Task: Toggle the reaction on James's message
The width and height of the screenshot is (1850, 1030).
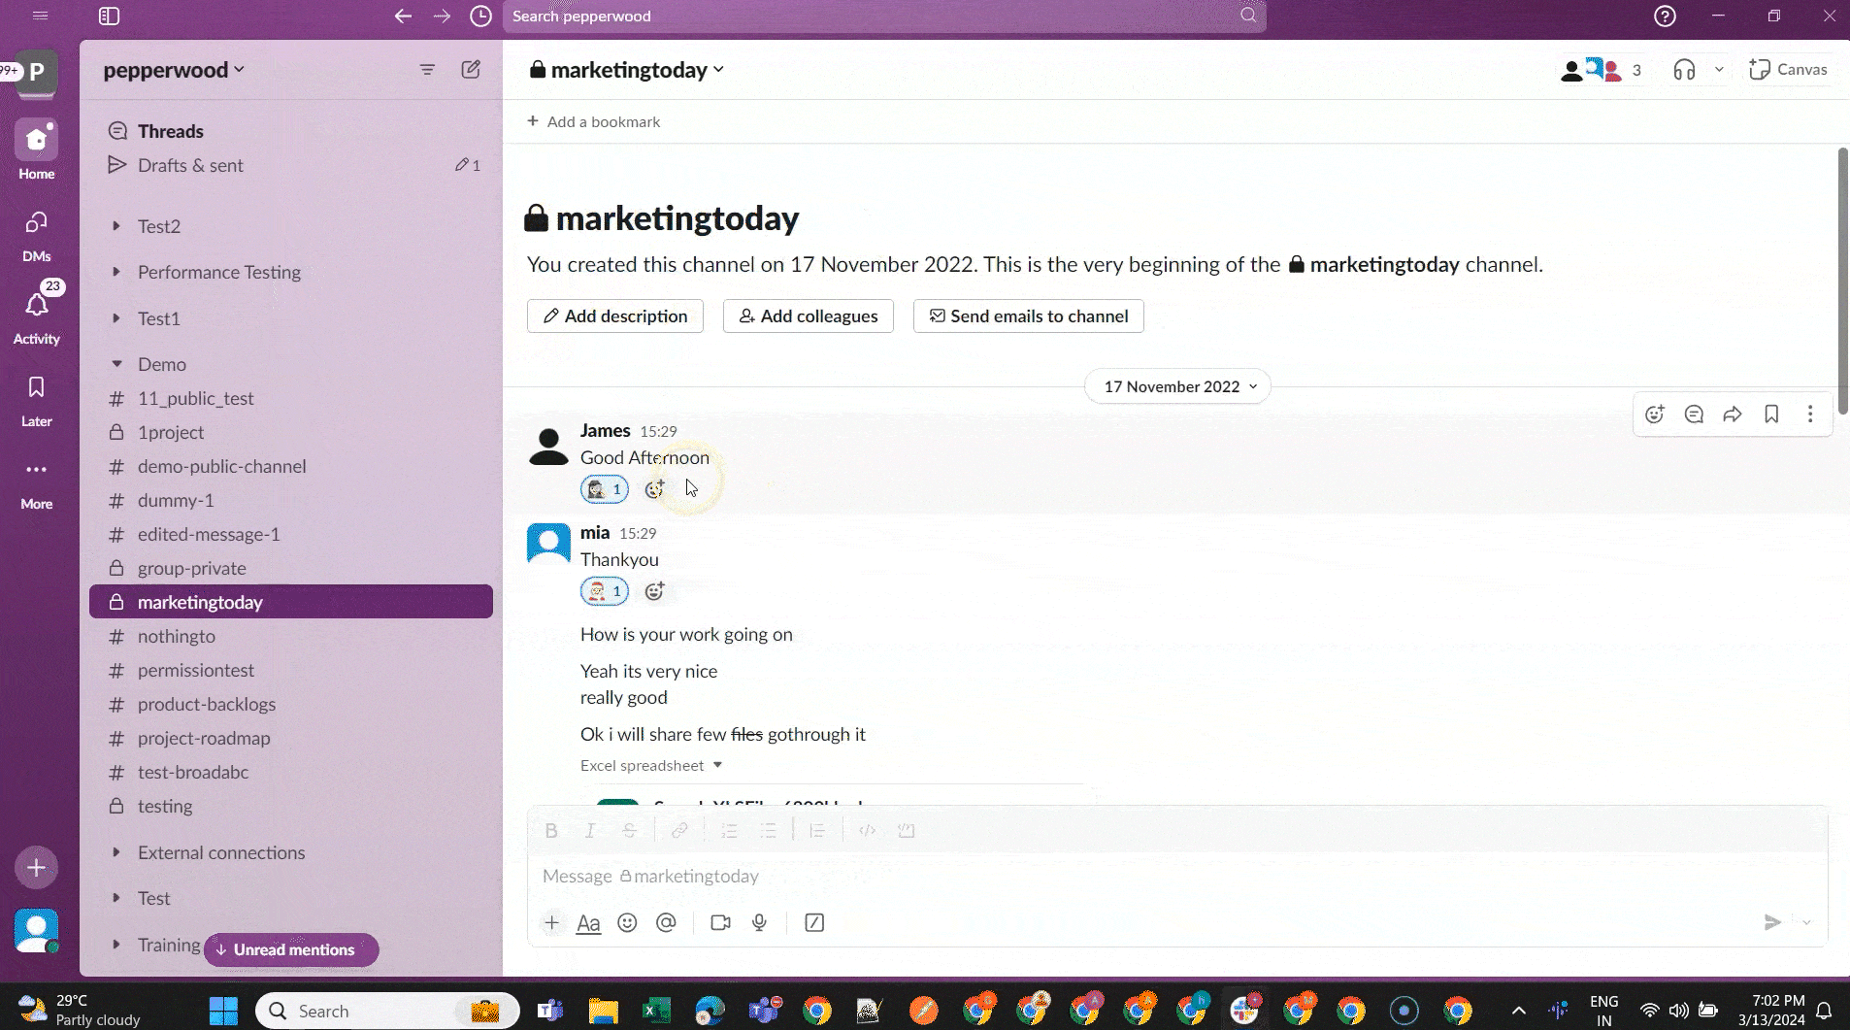Action: 604,489
